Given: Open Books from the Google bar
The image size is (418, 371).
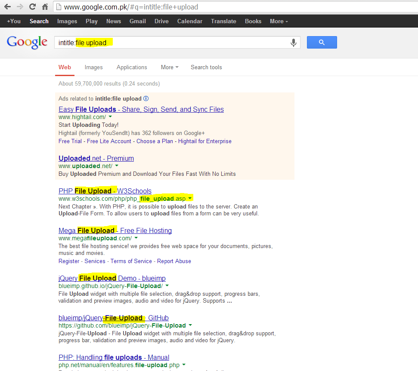Looking at the screenshot, I should tap(253, 21).
